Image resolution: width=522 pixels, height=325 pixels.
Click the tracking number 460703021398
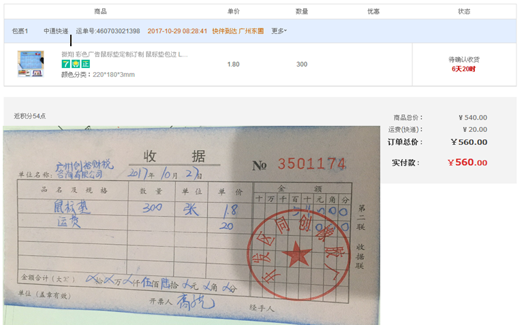pyautogui.click(x=108, y=31)
